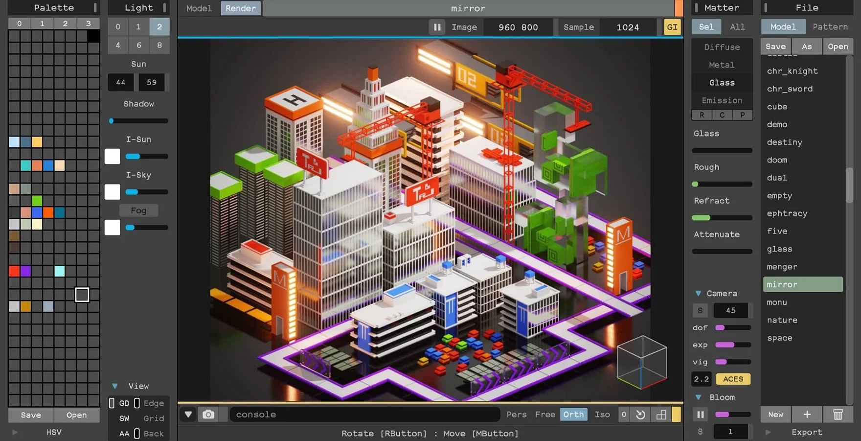Image resolution: width=861 pixels, height=441 pixels.
Task: Click the trash icon to delete model
Action: 838,415
